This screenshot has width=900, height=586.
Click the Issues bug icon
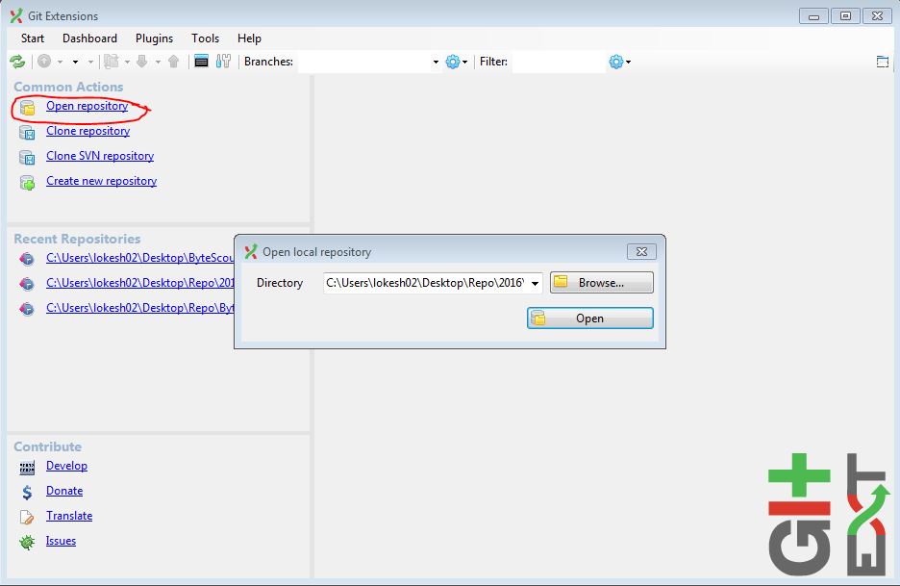[x=27, y=542]
